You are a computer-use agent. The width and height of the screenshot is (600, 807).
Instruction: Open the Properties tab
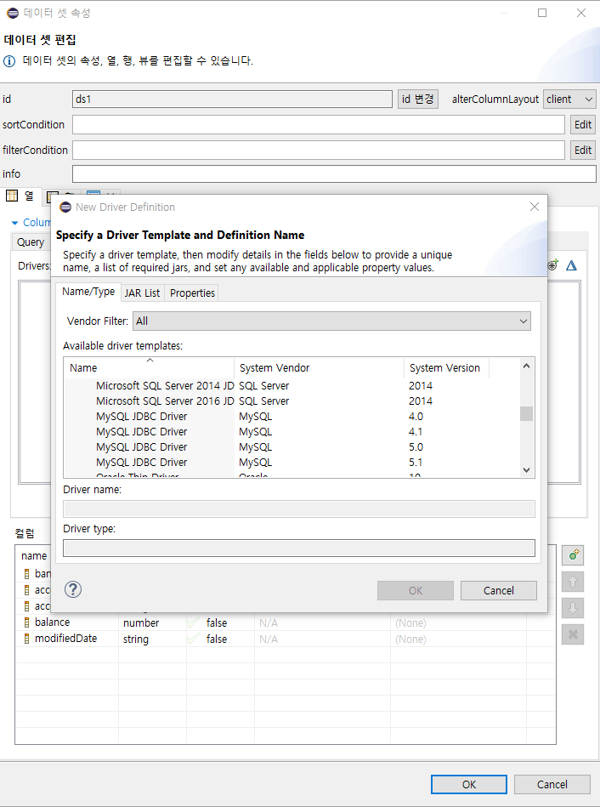click(x=192, y=293)
